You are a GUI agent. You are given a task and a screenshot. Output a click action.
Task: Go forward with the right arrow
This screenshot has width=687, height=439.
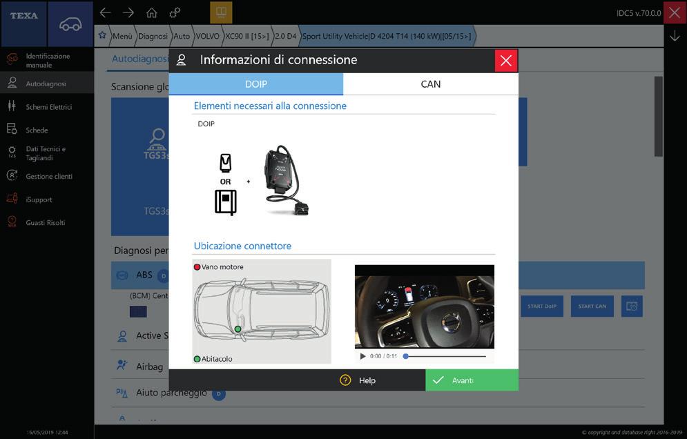click(x=128, y=12)
